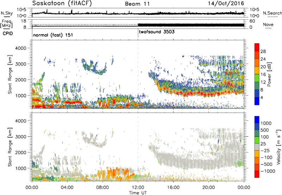The image size is (282, 195).
Task: Click the -1000 label on Velocity colorbar
Action: pos(268,171)
